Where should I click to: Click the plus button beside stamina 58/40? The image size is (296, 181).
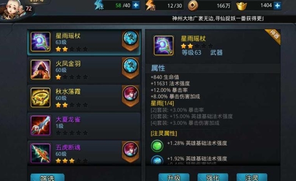pos(136,5)
